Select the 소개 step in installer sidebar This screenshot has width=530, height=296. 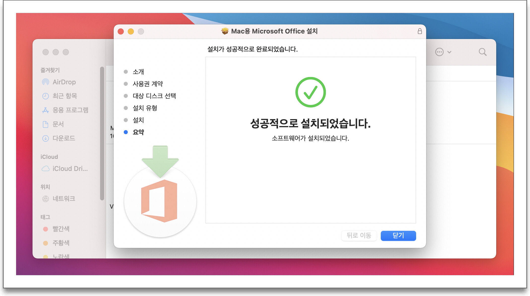(138, 72)
